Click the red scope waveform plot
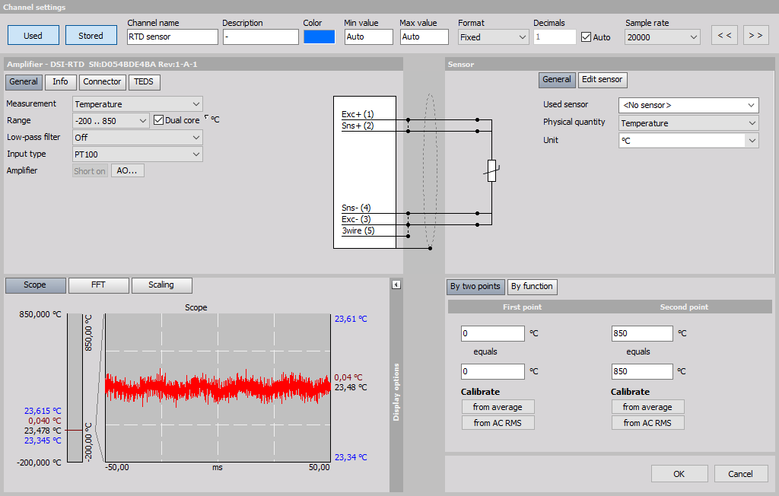779x496 pixels. tap(218, 387)
